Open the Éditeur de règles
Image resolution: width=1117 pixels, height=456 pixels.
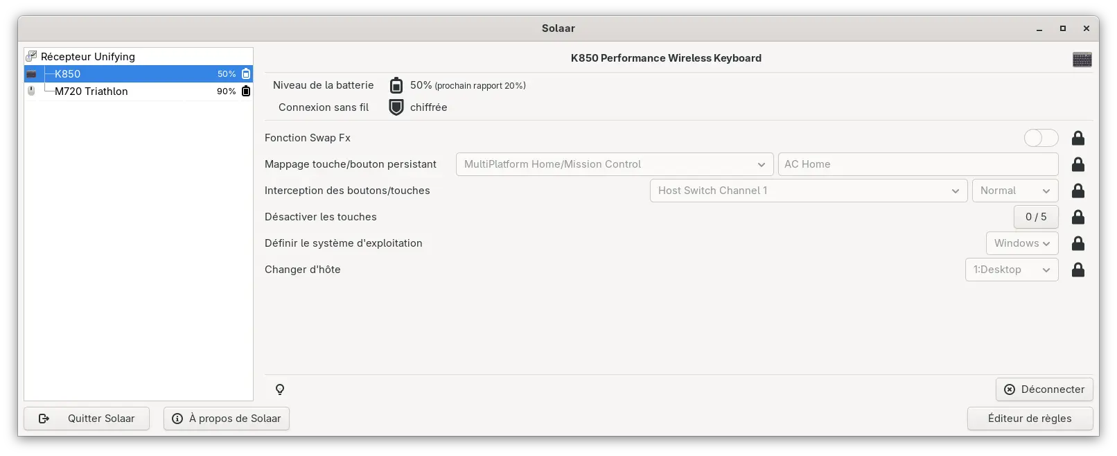pyautogui.click(x=1030, y=419)
